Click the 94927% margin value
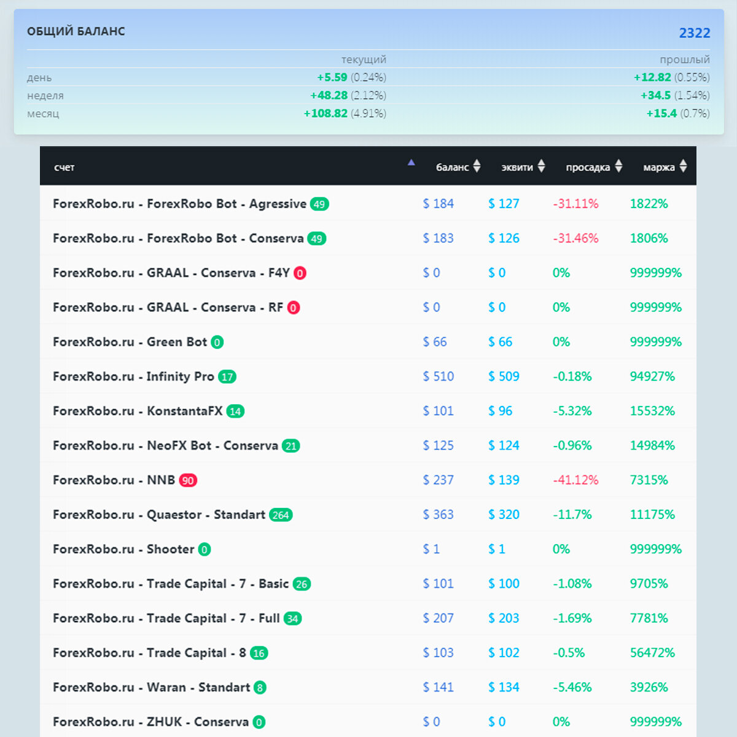Image resolution: width=737 pixels, height=737 pixels. [x=652, y=376]
